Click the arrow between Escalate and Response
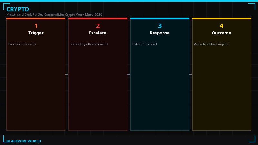 click(x=129, y=74)
